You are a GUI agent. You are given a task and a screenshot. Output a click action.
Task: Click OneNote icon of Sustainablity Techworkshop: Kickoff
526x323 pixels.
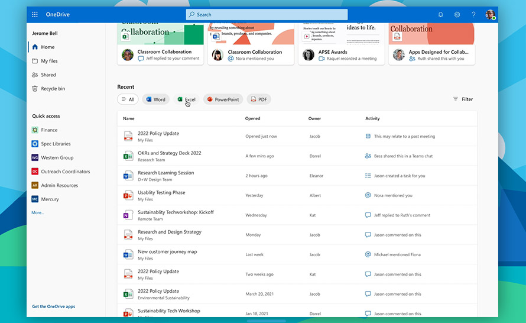pos(128,215)
